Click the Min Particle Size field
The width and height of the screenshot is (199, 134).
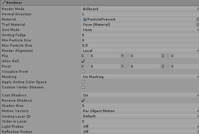140,40
